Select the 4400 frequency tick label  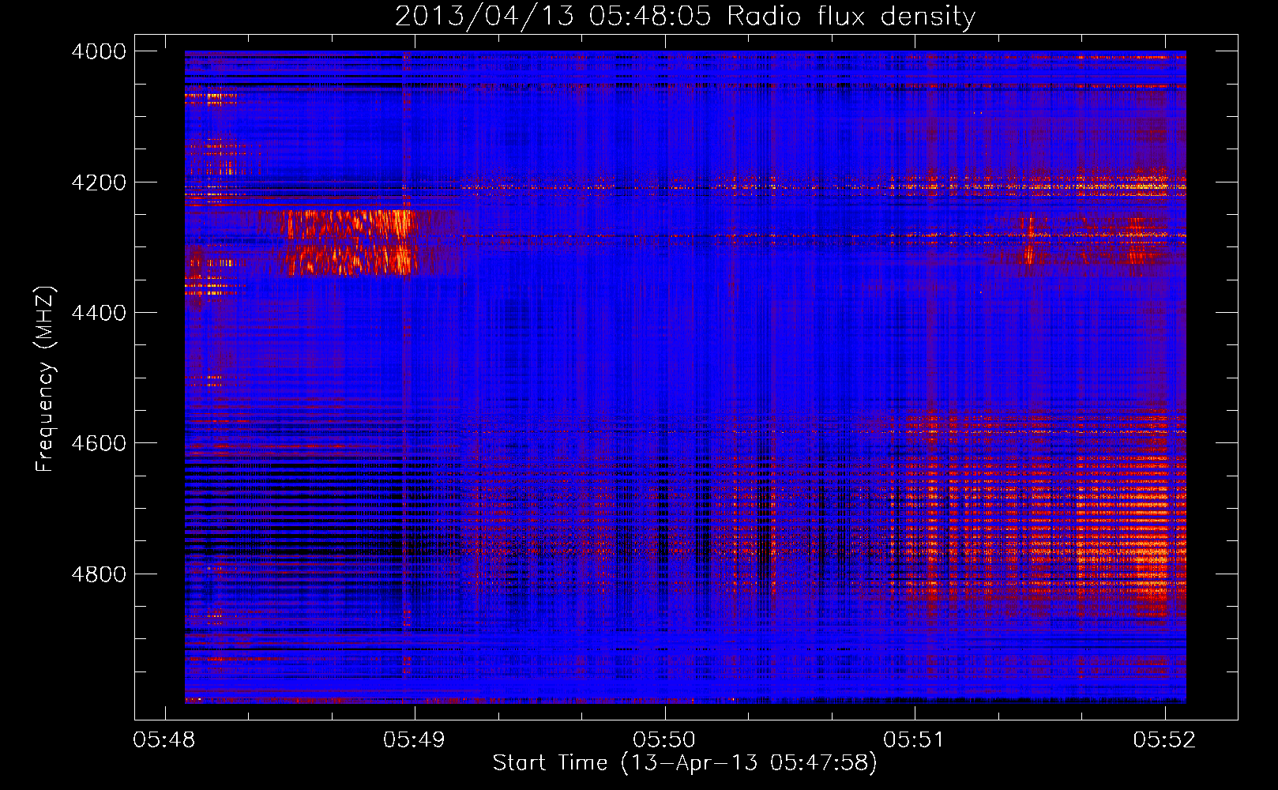(99, 313)
